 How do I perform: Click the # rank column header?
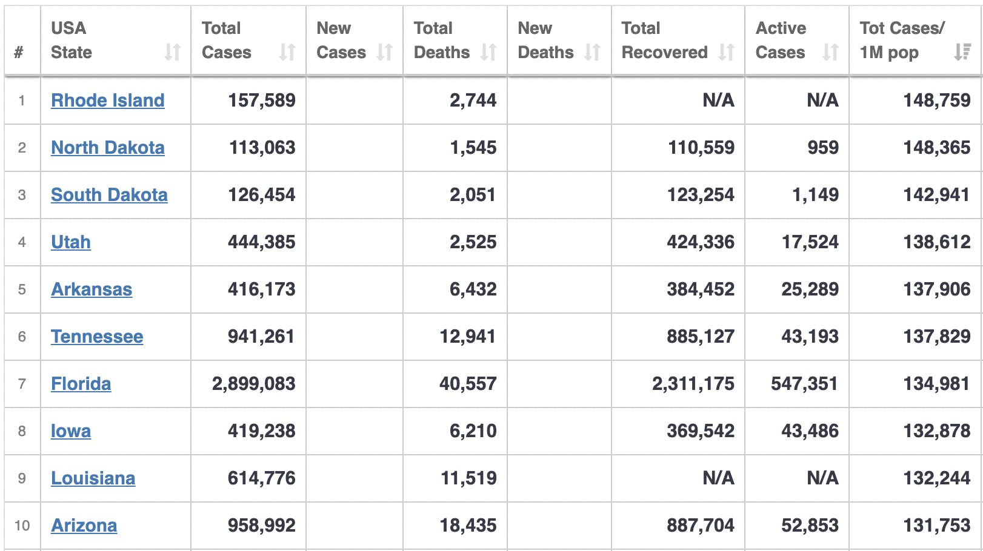[19, 53]
